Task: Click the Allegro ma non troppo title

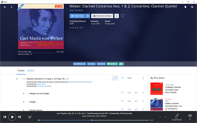Action: (x=39, y=93)
